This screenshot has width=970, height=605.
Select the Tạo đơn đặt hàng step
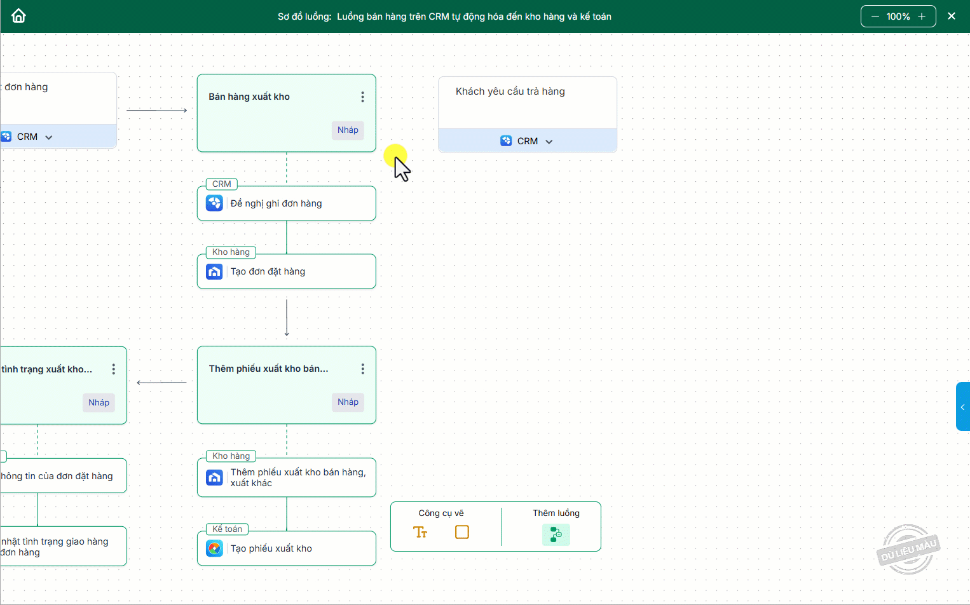click(x=287, y=271)
